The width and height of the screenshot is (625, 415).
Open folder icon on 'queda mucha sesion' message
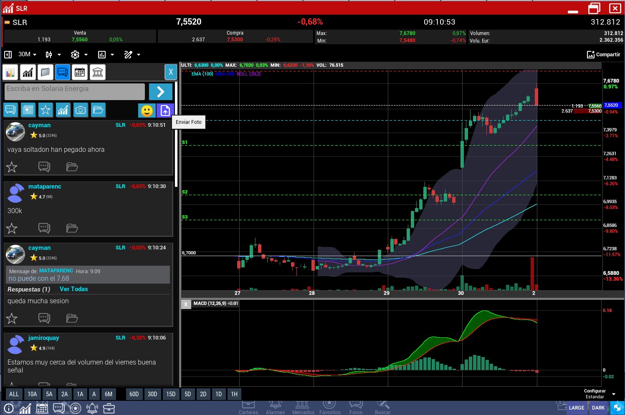point(72,319)
